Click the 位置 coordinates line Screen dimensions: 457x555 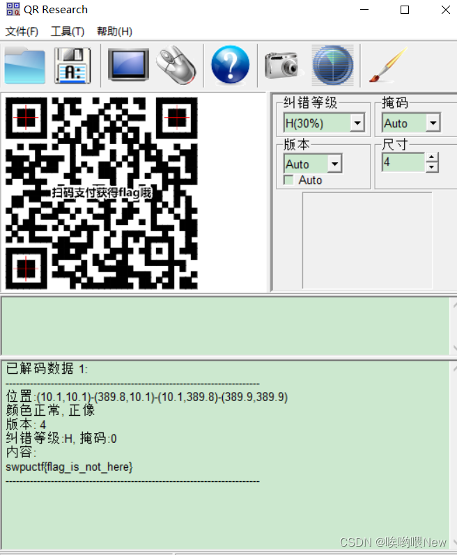click(147, 397)
